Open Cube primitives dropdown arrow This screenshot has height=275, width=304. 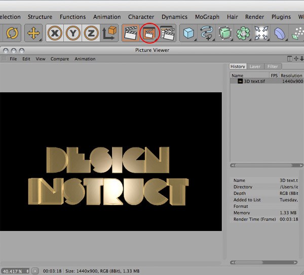(x=195, y=40)
